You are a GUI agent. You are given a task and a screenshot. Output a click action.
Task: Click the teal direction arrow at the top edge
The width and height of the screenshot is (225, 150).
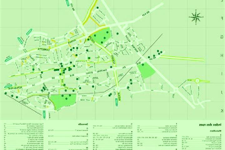(67, 2)
